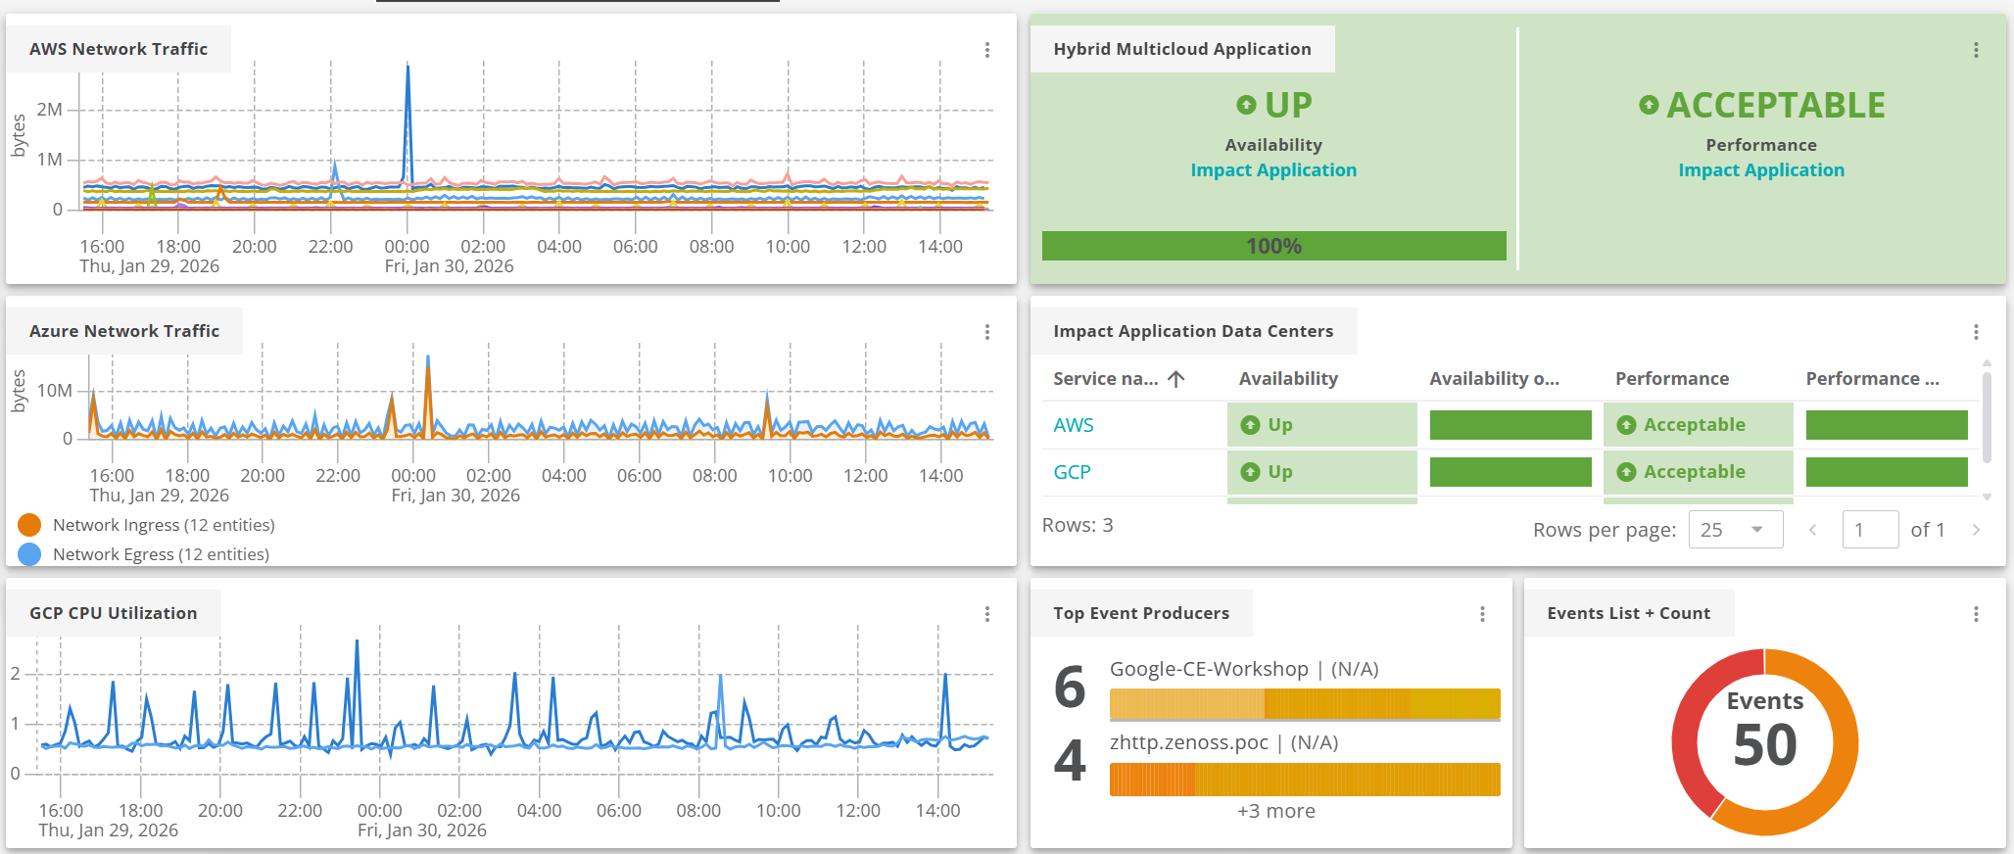Viewport: 2014px width, 854px height.
Task: Open Hybrid Multicloud Application tile menu
Action: pyautogui.click(x=1976, y=50)
